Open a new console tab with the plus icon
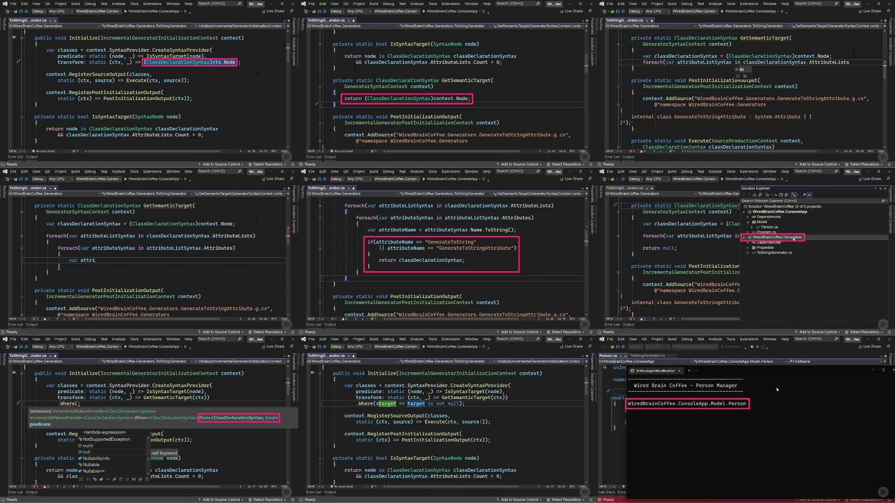The image size is (895, 503). coord(689,371)
